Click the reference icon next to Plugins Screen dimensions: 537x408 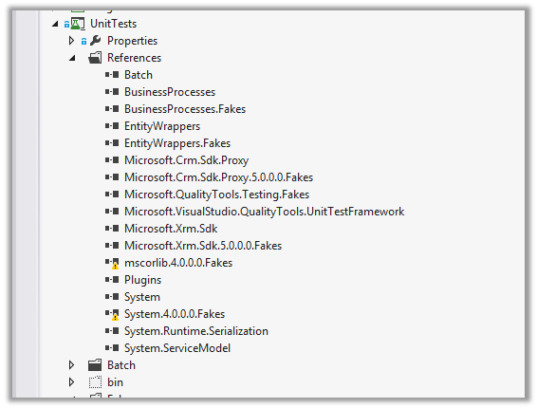coord(112,280)
